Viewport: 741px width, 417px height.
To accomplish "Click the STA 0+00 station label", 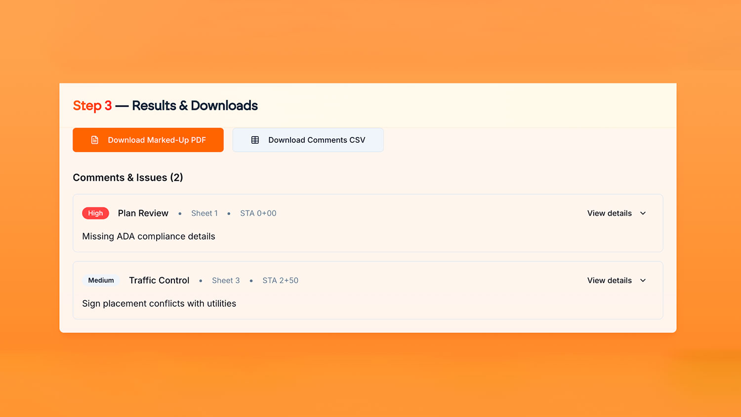I will [x=258, y=213].
